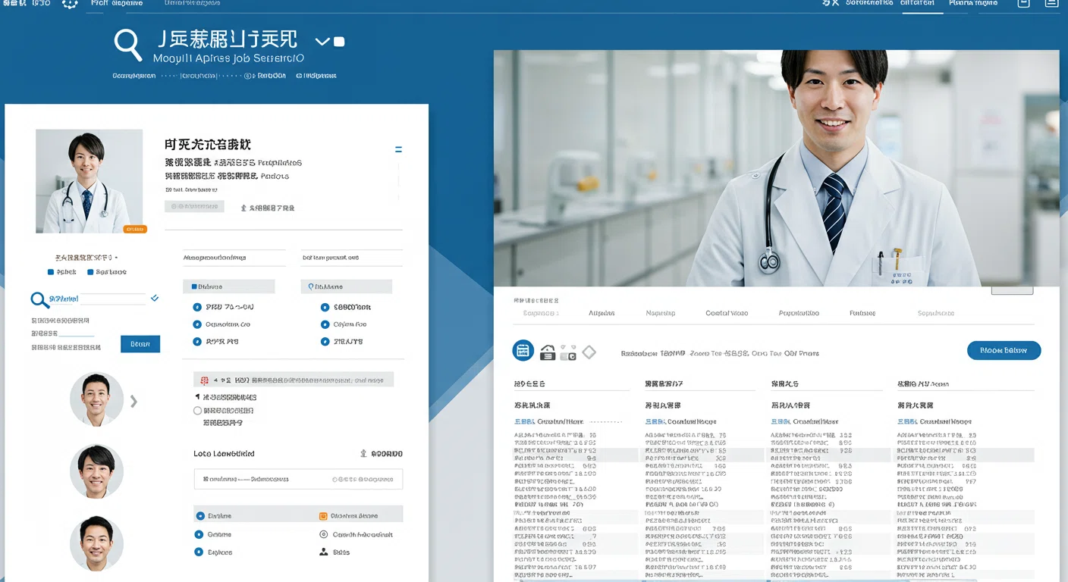Viewport: 1068px width, 582px height.
Task: Click the blue calendar icon above the listings
Action: pyautogui.click(x=523, y=350)
